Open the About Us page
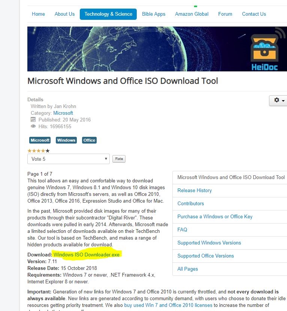287x311 pixels. pos(64,14)
